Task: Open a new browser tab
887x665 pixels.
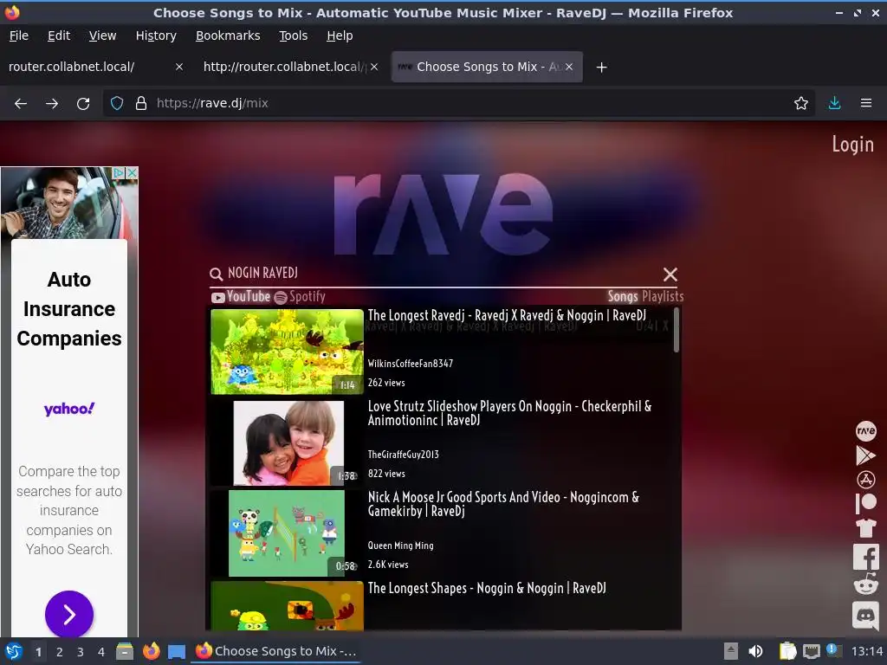Action: (601, 68)
